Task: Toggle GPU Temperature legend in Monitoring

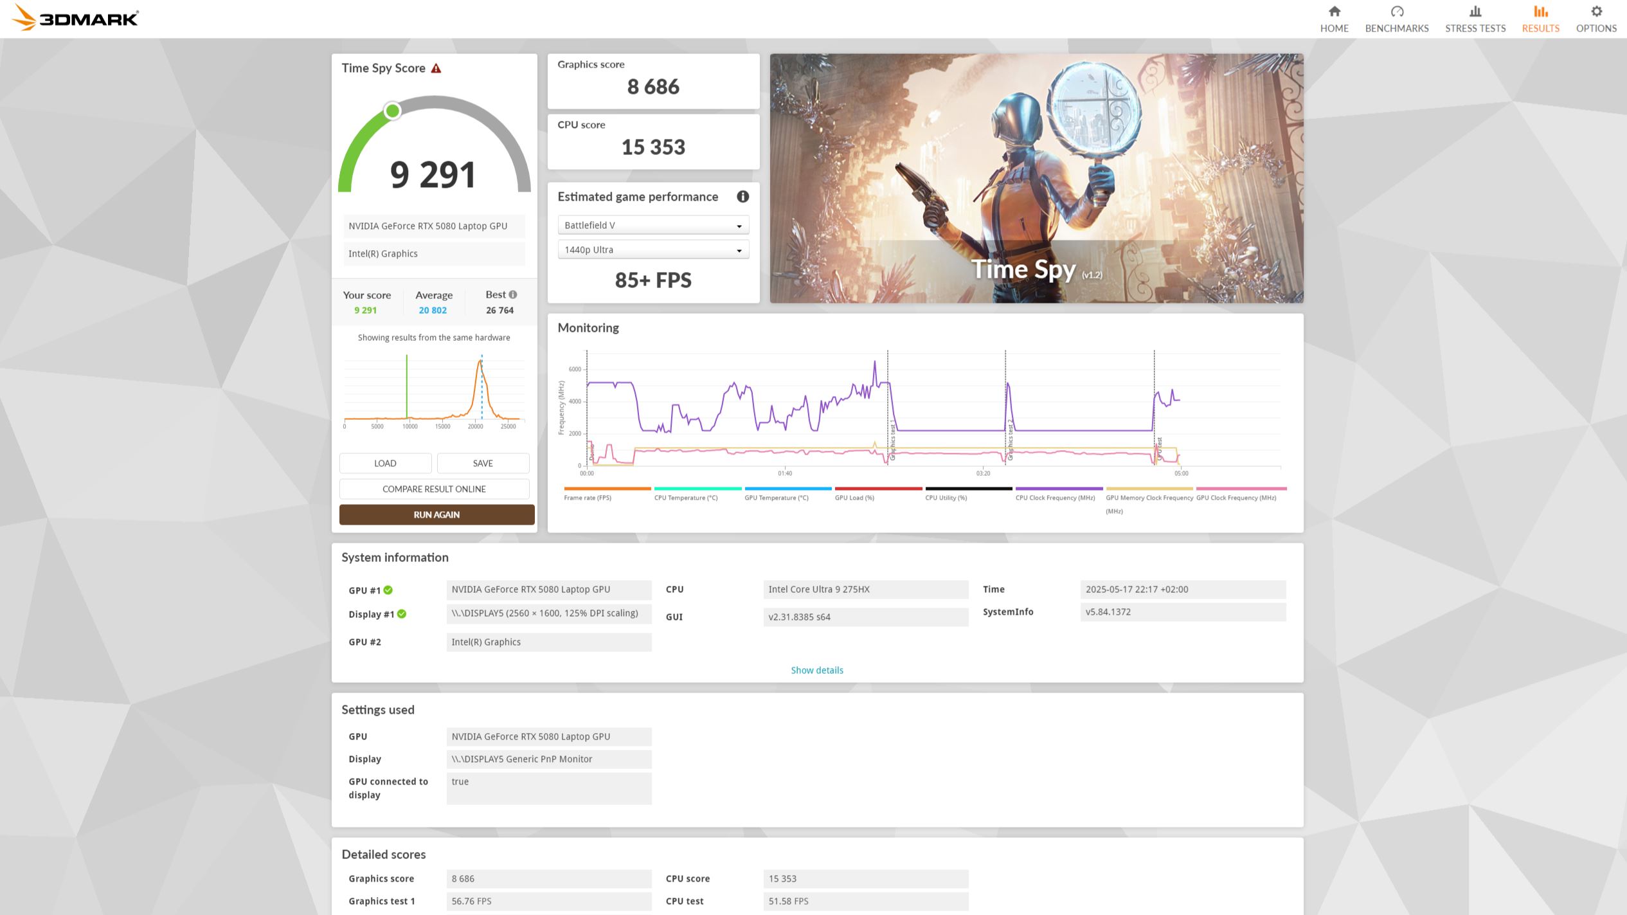Action: click(x=787, y=493)
